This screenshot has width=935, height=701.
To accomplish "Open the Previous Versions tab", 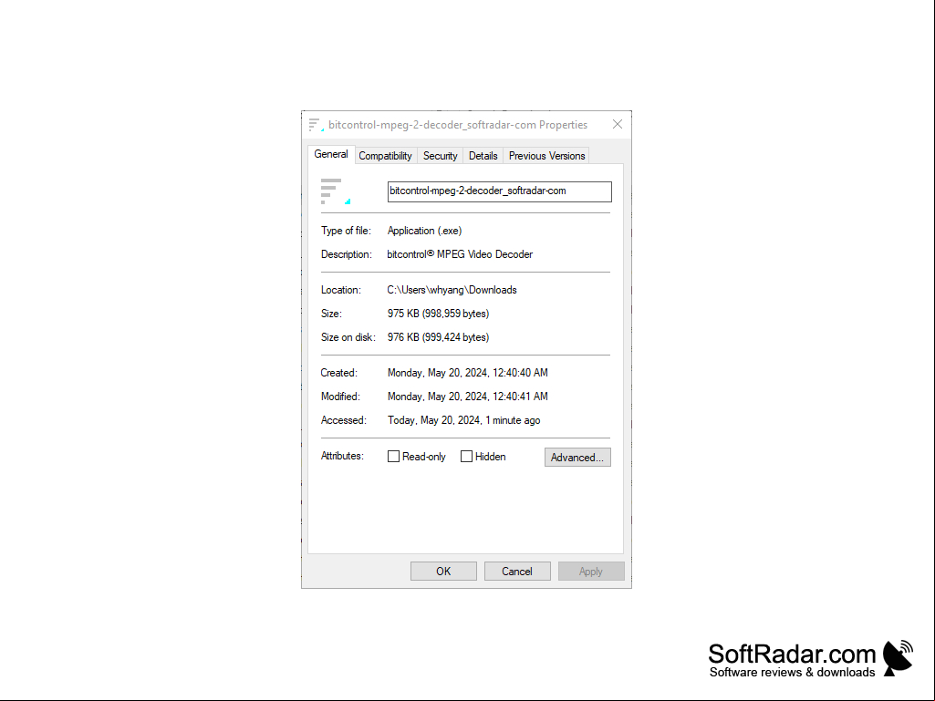I will click(546, 156).
